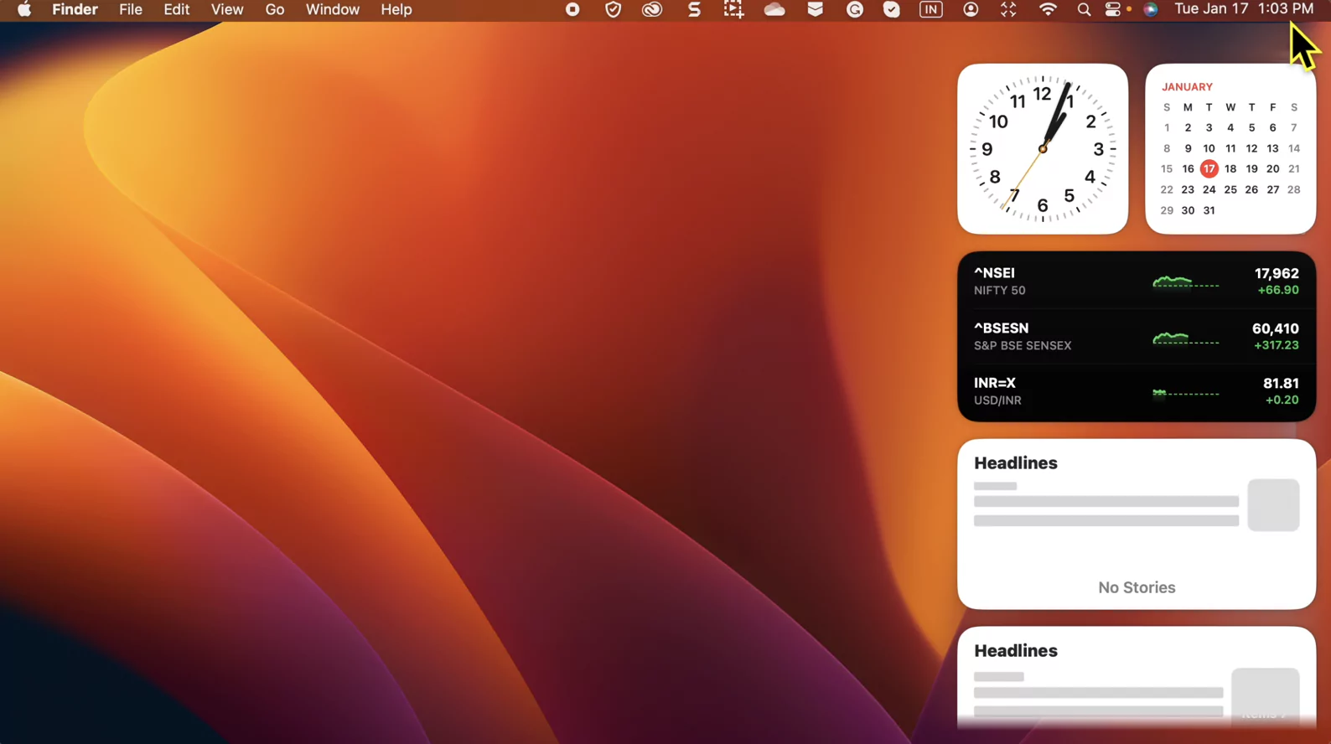Image resolution: width=1331 pixels, height=744 pixels.
Task: Click the second Headlines placeholder thumbnail
Action: point(1265,695)
